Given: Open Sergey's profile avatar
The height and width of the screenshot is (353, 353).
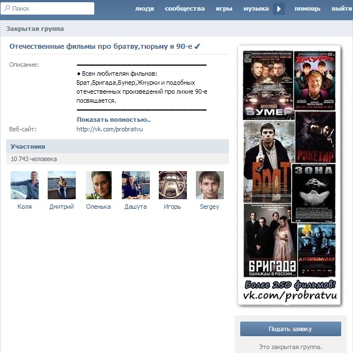Looking at the screenshot, I should pyautogui.click(x=210, y=185).
